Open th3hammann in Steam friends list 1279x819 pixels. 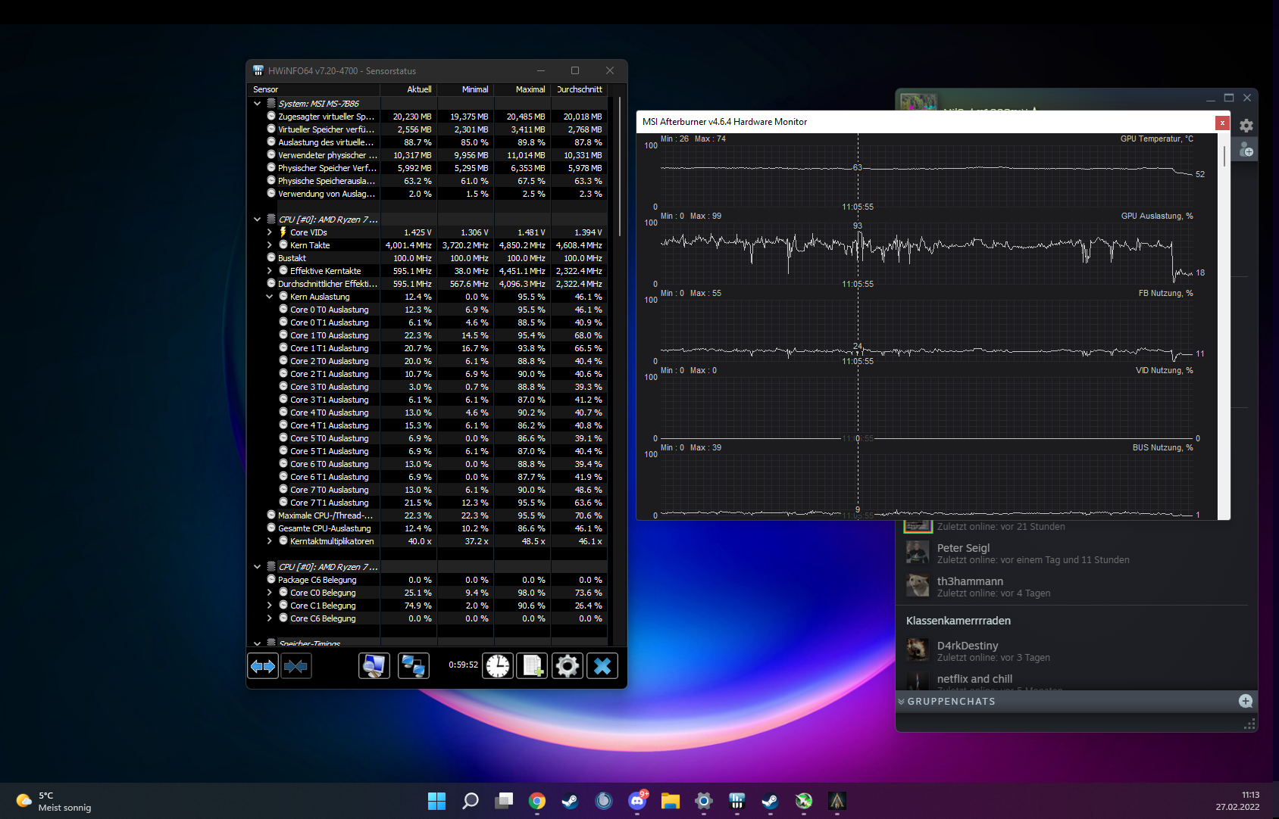(x=1073, y=587)
